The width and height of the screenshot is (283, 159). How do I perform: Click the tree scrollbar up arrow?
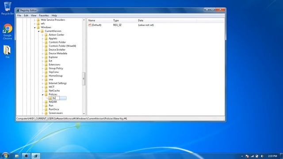coord(84,20)
